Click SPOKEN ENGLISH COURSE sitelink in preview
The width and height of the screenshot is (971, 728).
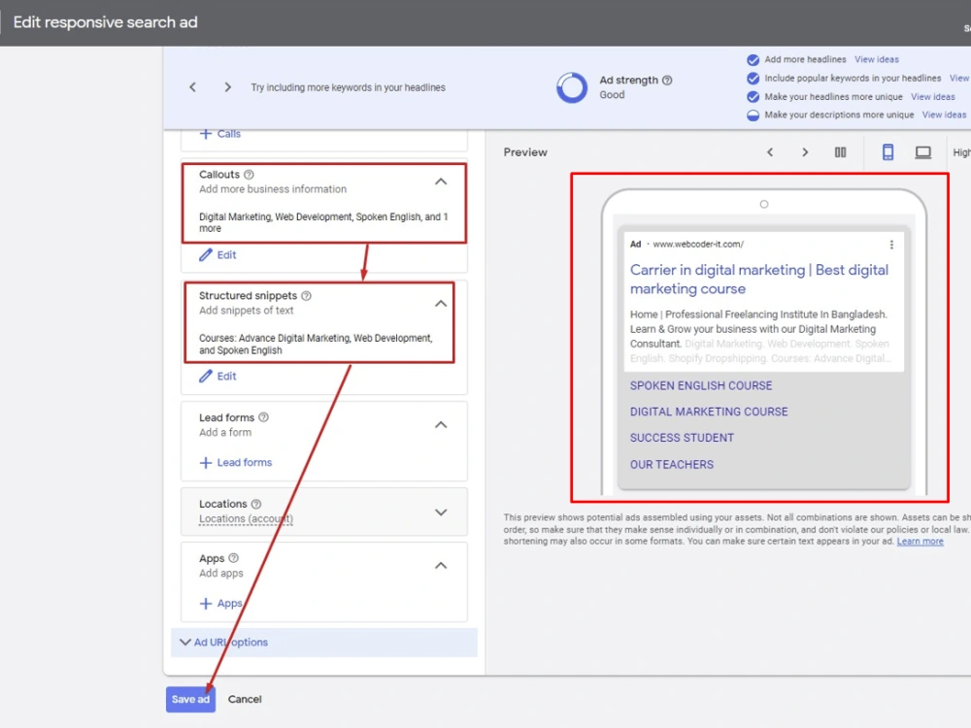click(701, 385)
